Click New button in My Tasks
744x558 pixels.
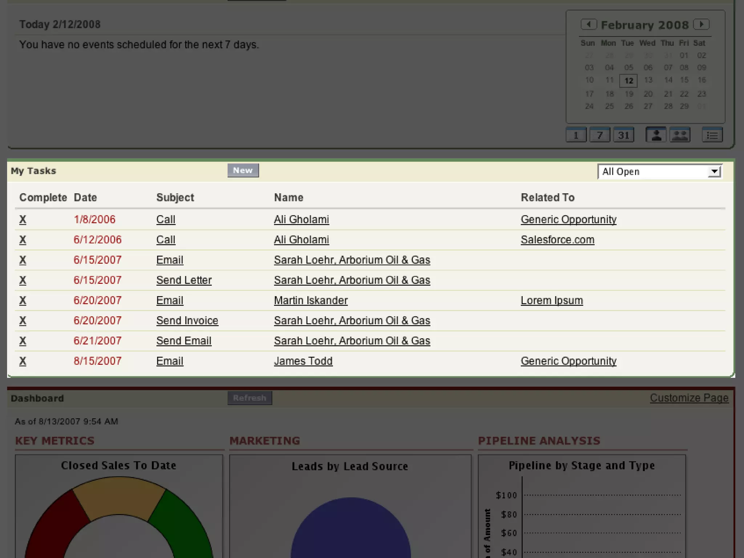click(x=243, y=170)
